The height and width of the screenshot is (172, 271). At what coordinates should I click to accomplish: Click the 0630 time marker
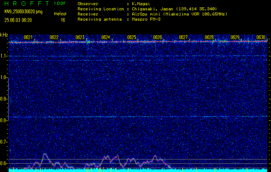click(x=261, y=37)
